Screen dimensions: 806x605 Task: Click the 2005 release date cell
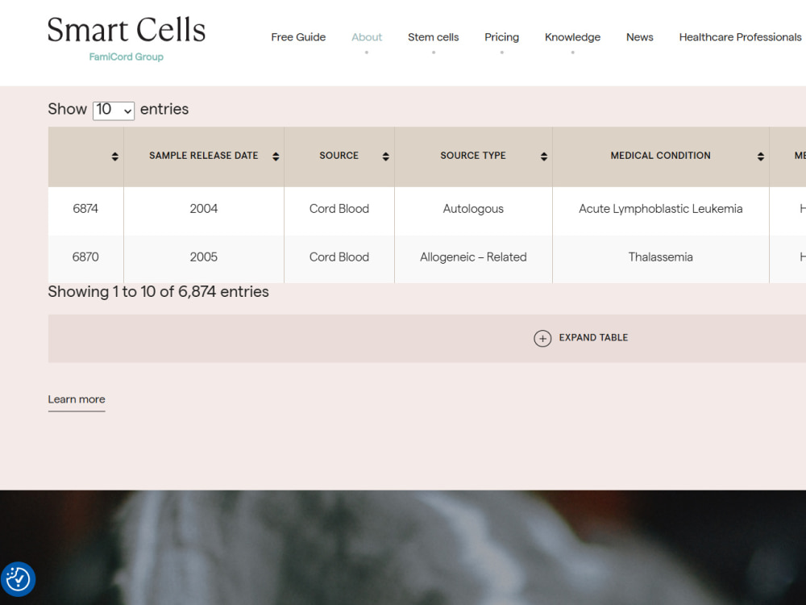[204, 257]
